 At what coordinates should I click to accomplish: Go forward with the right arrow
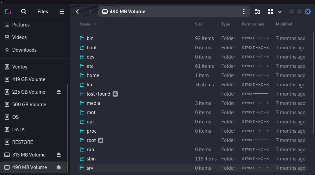(90, 12)
